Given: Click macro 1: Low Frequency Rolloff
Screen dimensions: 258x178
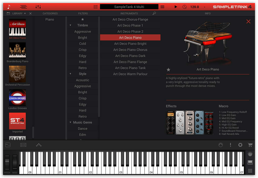Looking at the screenshot, I should pyautogui.click(x=233, y=112).
